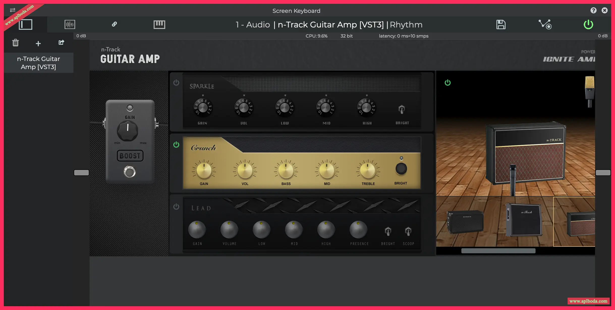The width and height of the screenshot is (615, 310).
Task: Toggle the green plugin bypass power button
Action: click(588, 24)
